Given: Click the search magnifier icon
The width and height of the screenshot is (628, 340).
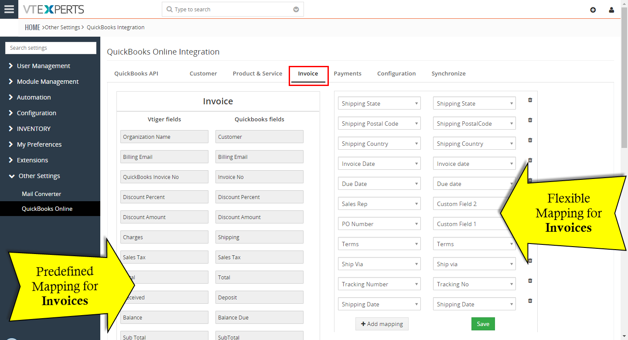Looking at the screenshot, I should pos(170,9).
